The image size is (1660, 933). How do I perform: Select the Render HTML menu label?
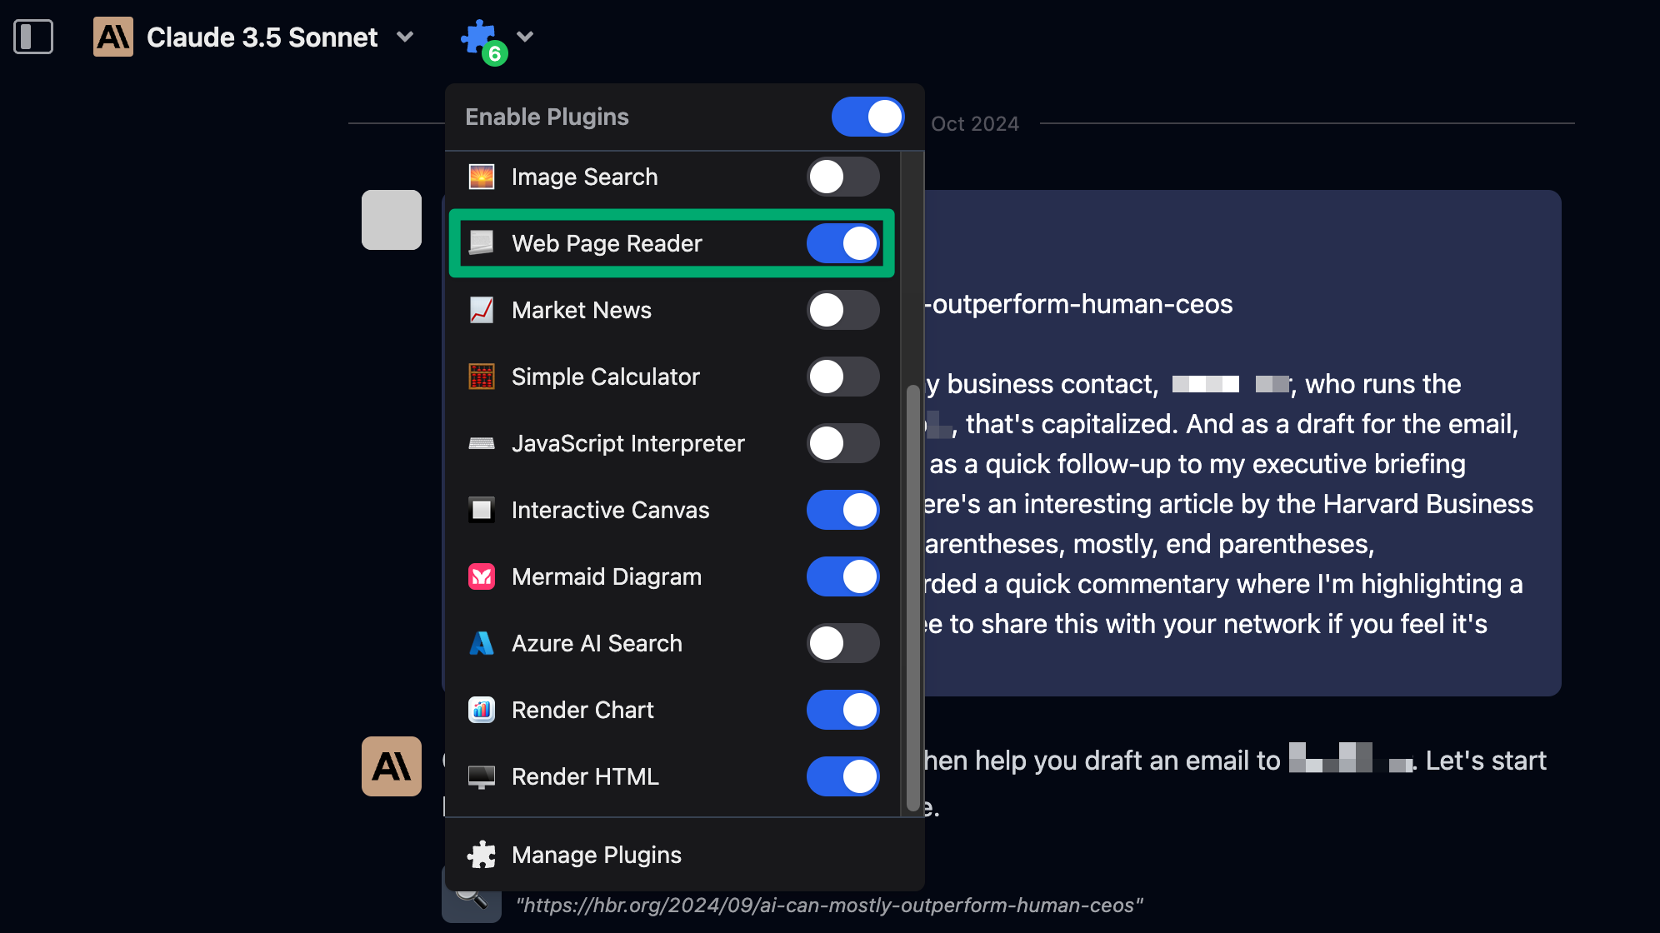click(x=585, y=776)
